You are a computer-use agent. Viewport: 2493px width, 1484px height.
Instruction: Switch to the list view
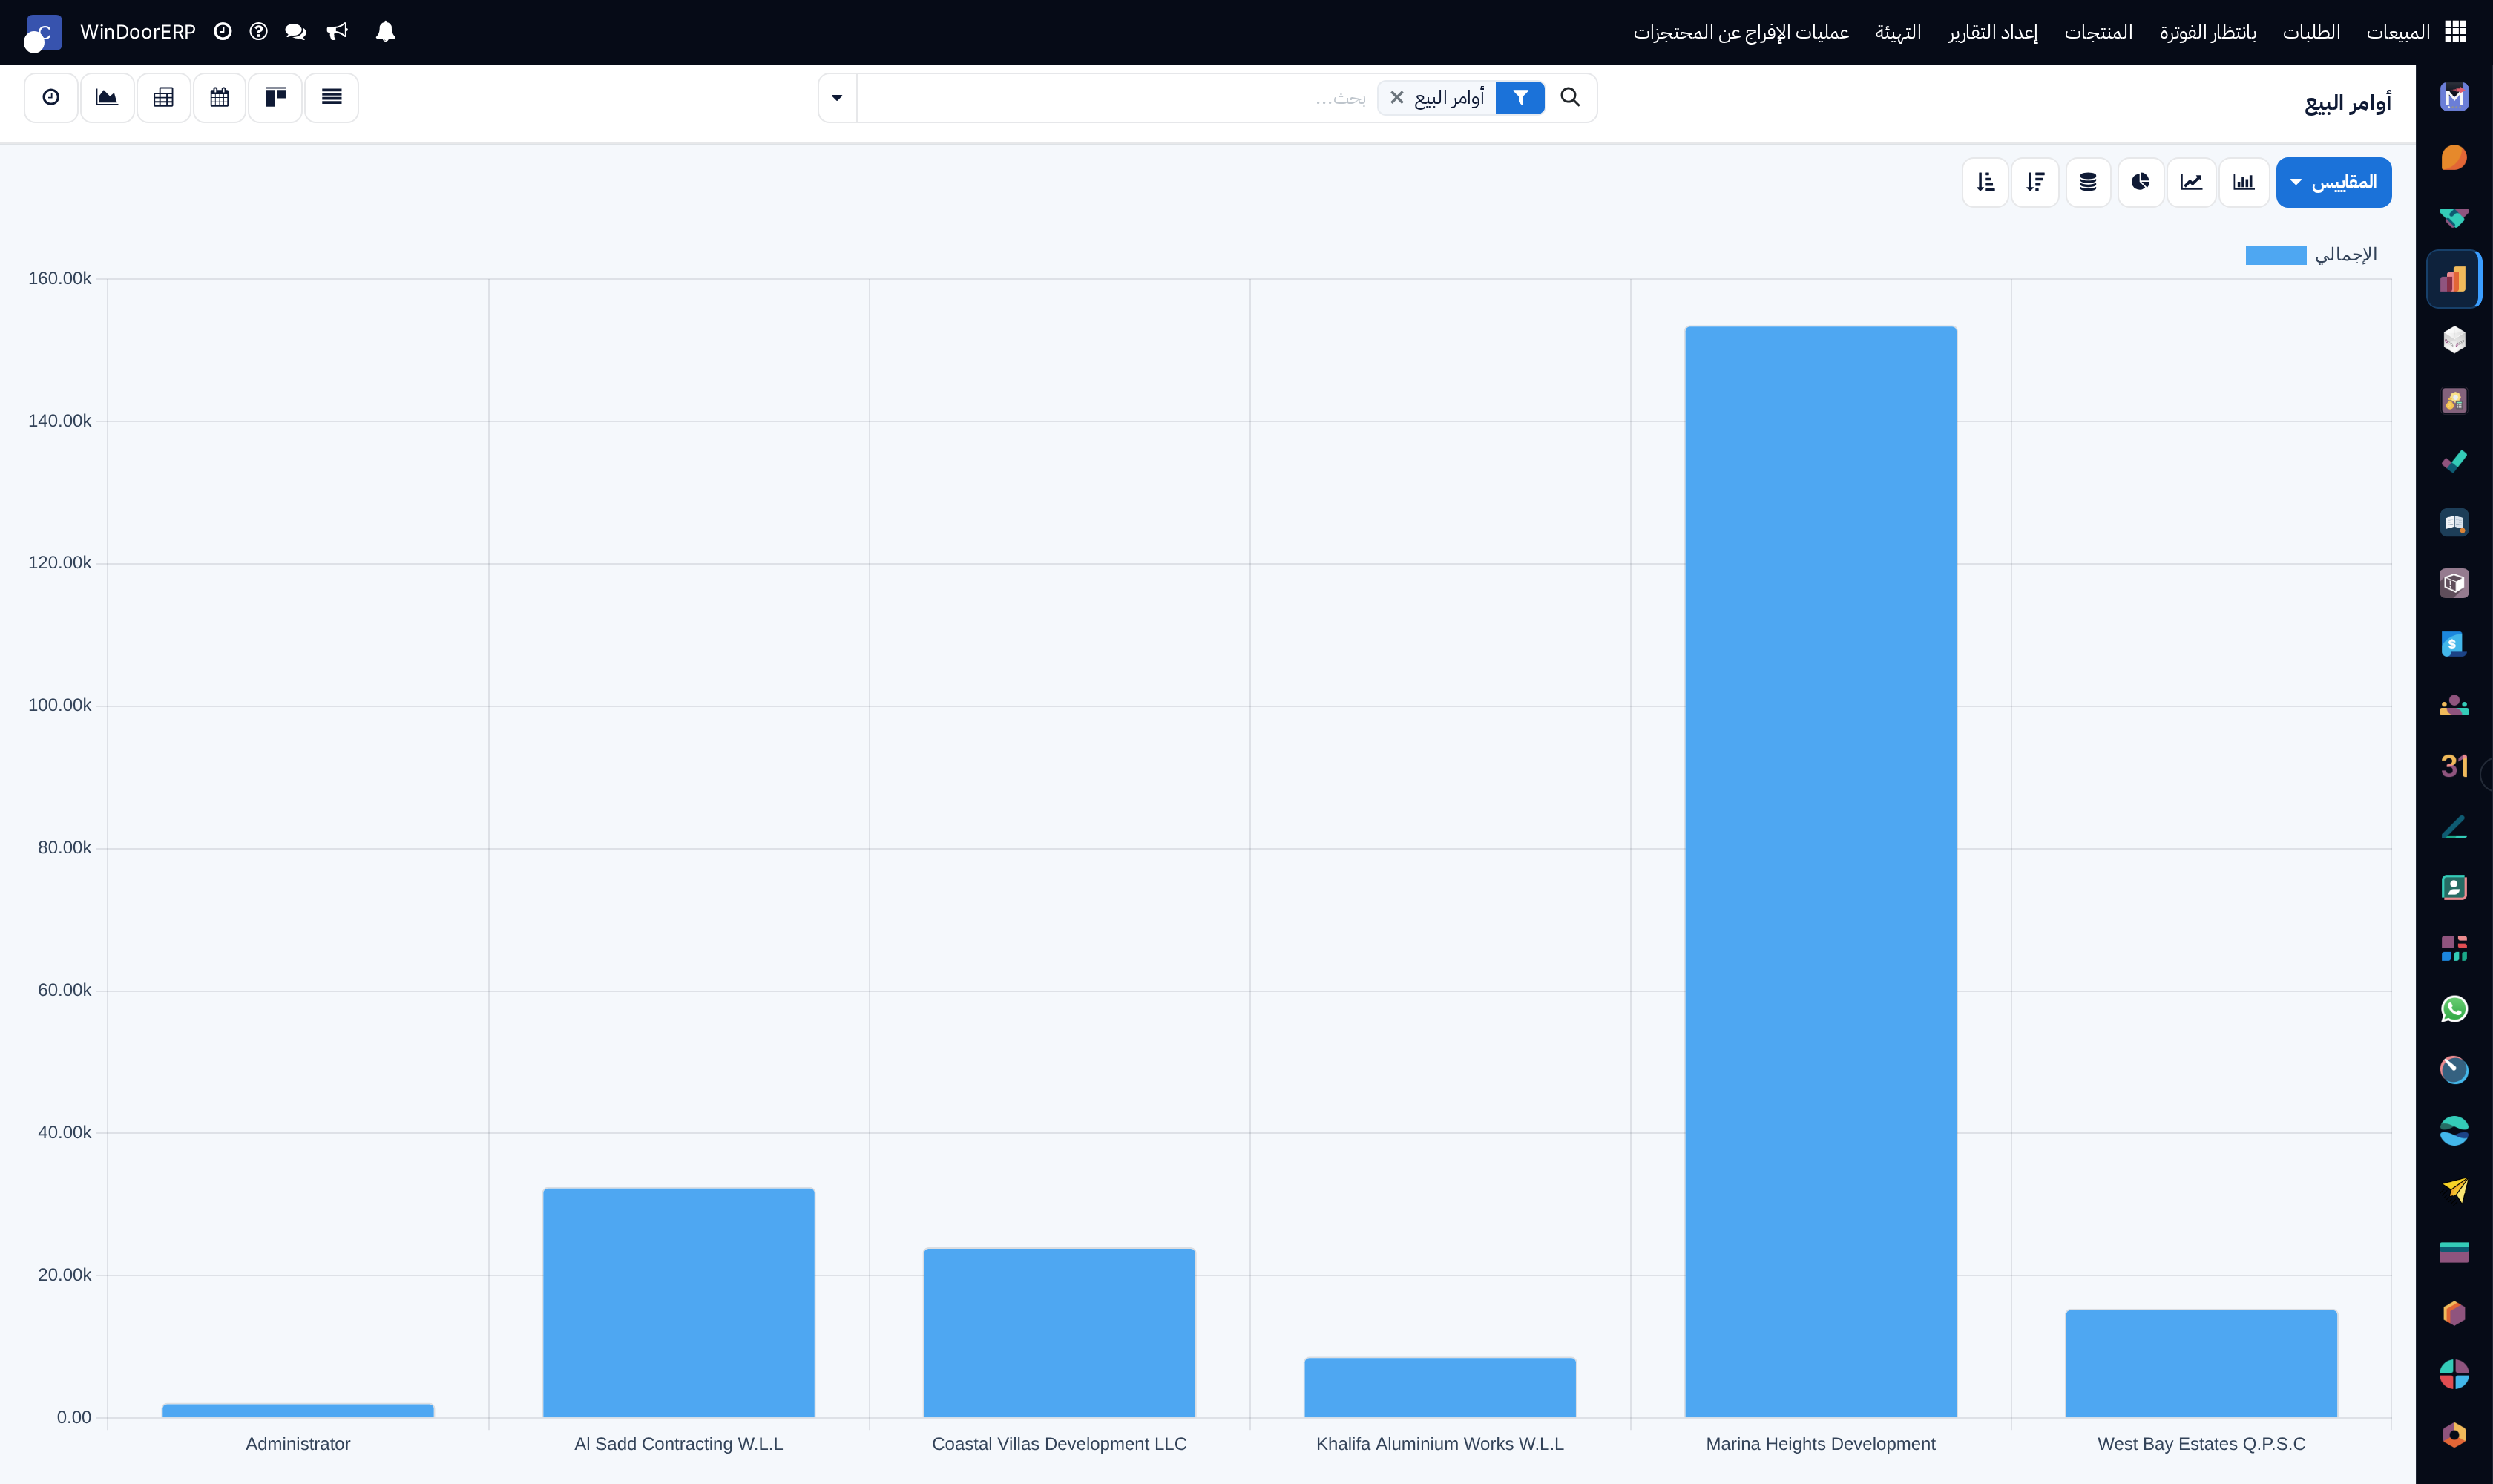pyautogui.click(x=332, y=97)
